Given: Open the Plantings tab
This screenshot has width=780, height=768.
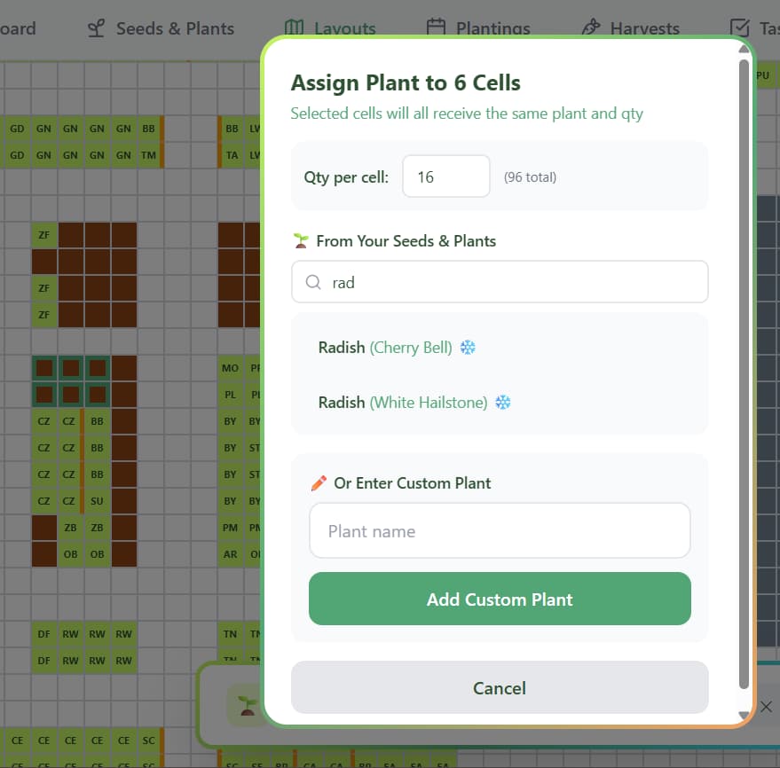Looking at the screenshot, I should [x=478, y=27].
